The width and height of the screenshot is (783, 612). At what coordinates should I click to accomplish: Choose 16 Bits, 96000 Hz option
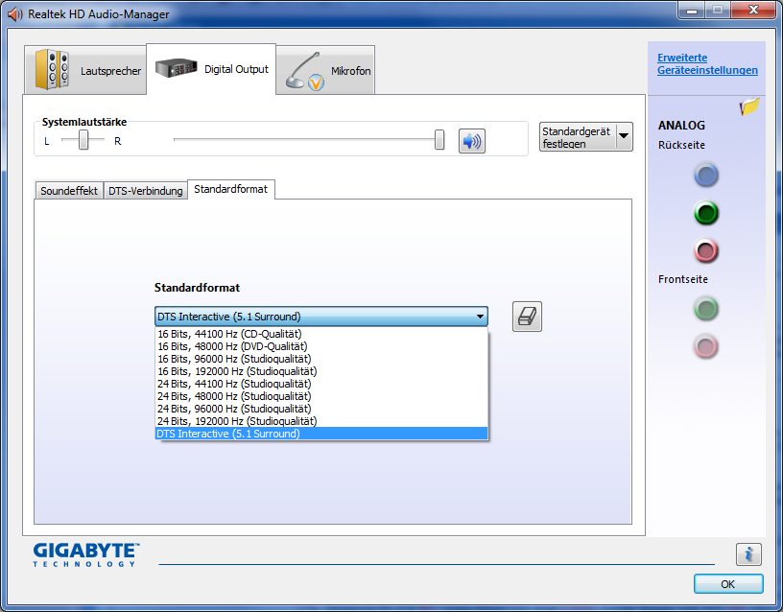point(321,359)
